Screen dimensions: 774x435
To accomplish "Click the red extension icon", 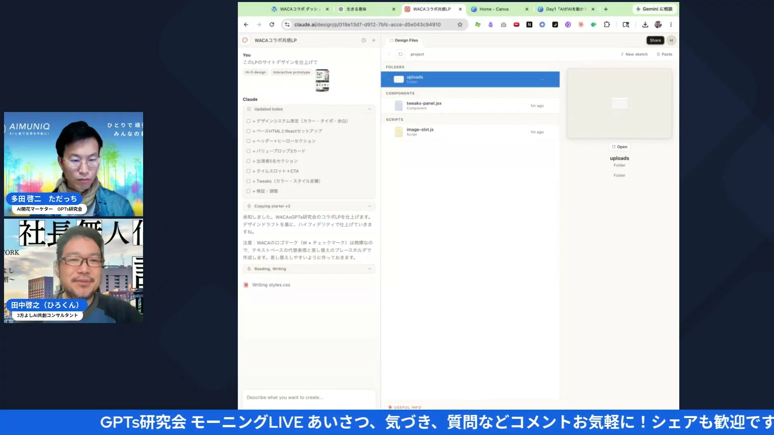I will click(516, 25).
